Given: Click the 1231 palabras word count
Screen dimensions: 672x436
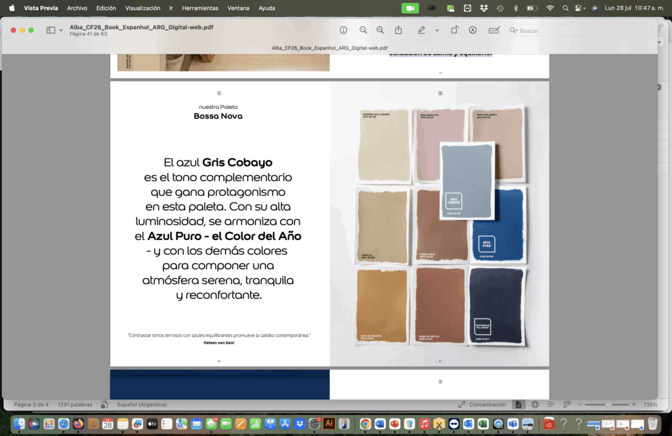Looking at the screenshot, I should [75, 405].
